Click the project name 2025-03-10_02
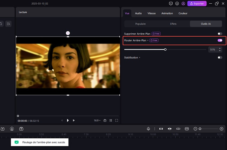 (40, 4)
